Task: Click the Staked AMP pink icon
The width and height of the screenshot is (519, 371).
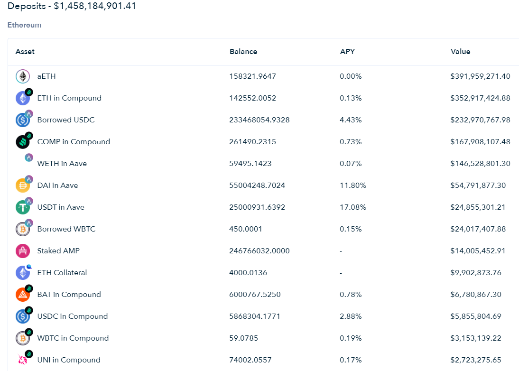Action: pyautogui.click(x=23, y=251)
